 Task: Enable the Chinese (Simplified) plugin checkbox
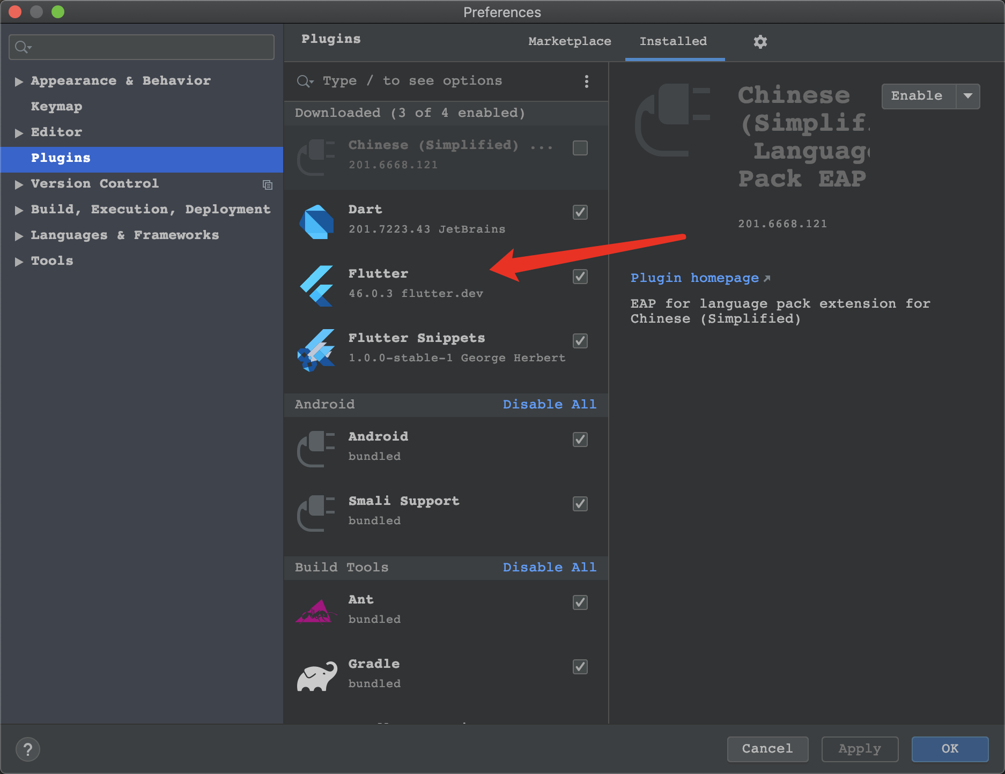[580, 148]
